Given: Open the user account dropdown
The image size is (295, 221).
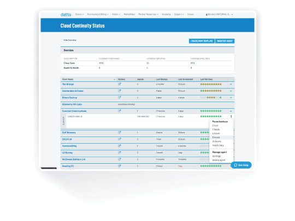Looking at the screenshot, I should [219, 14].
